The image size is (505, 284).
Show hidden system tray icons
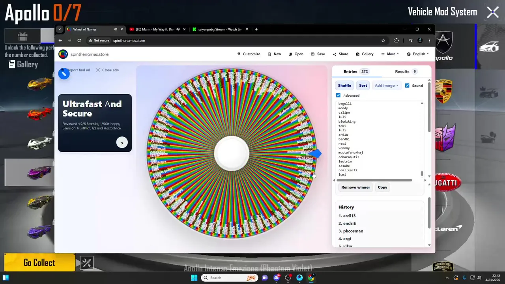coord(447,278)
